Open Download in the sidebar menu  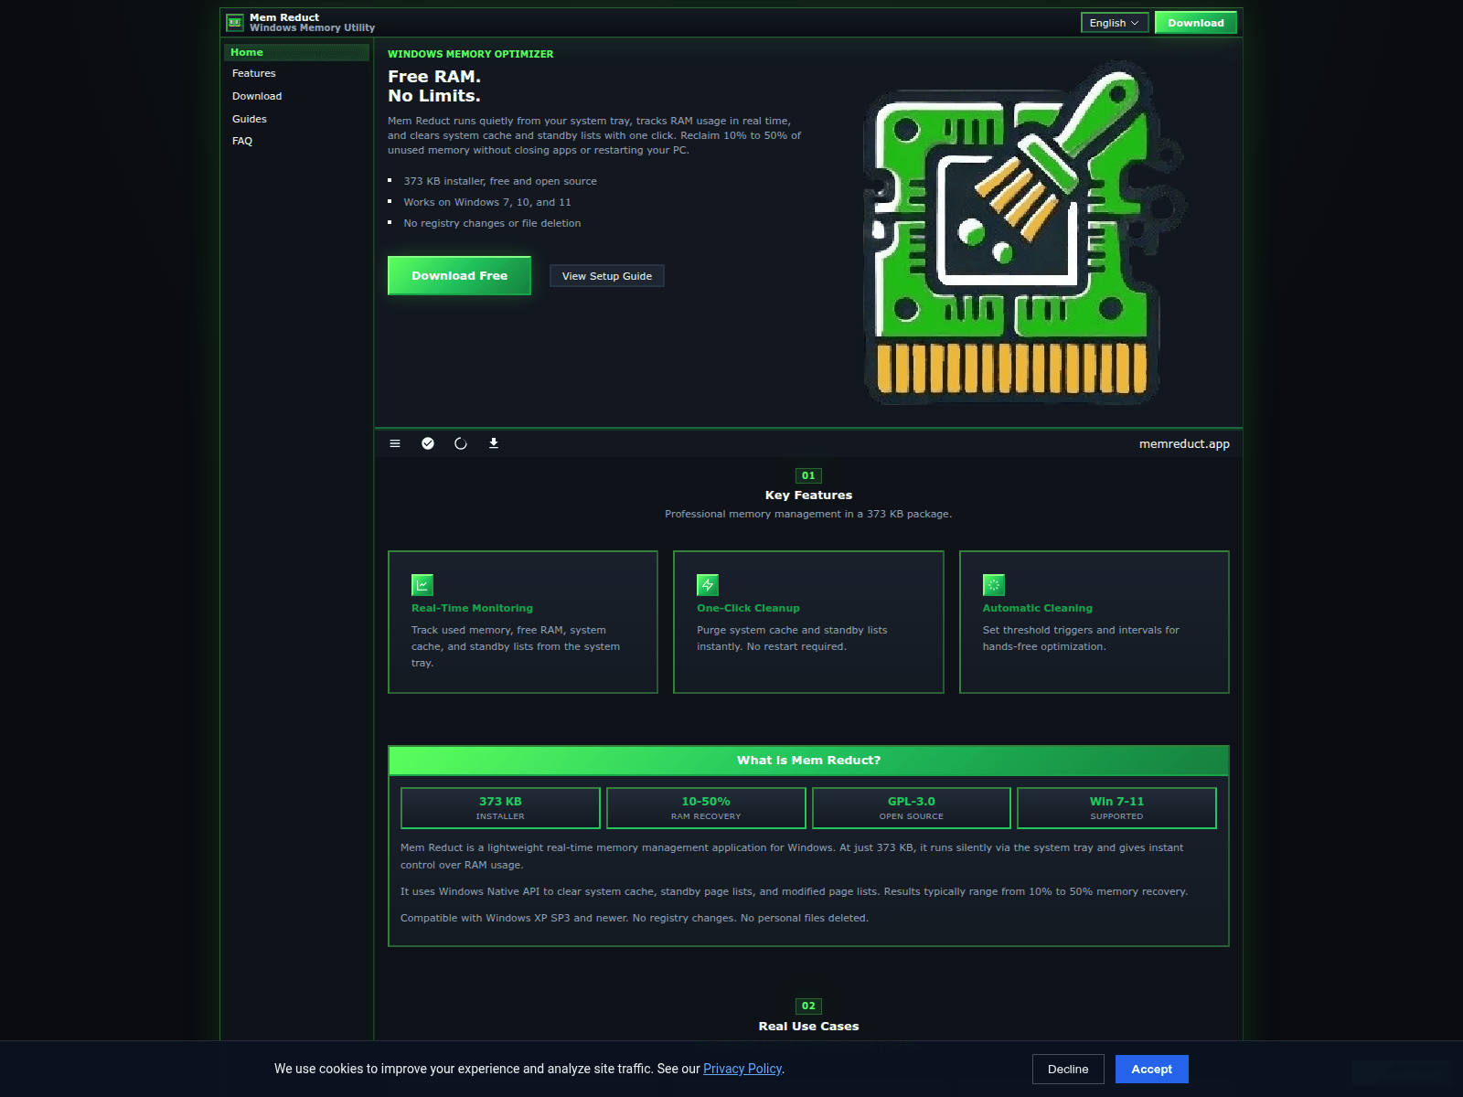(257, 96)
